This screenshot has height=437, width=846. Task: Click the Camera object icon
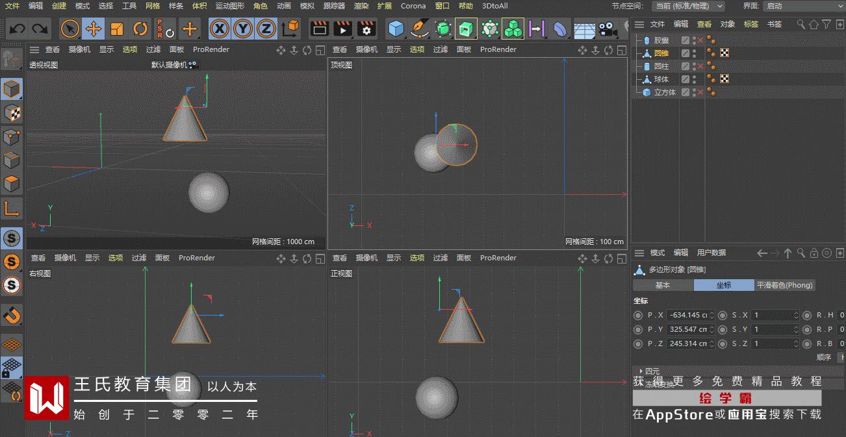coord(608,29)
